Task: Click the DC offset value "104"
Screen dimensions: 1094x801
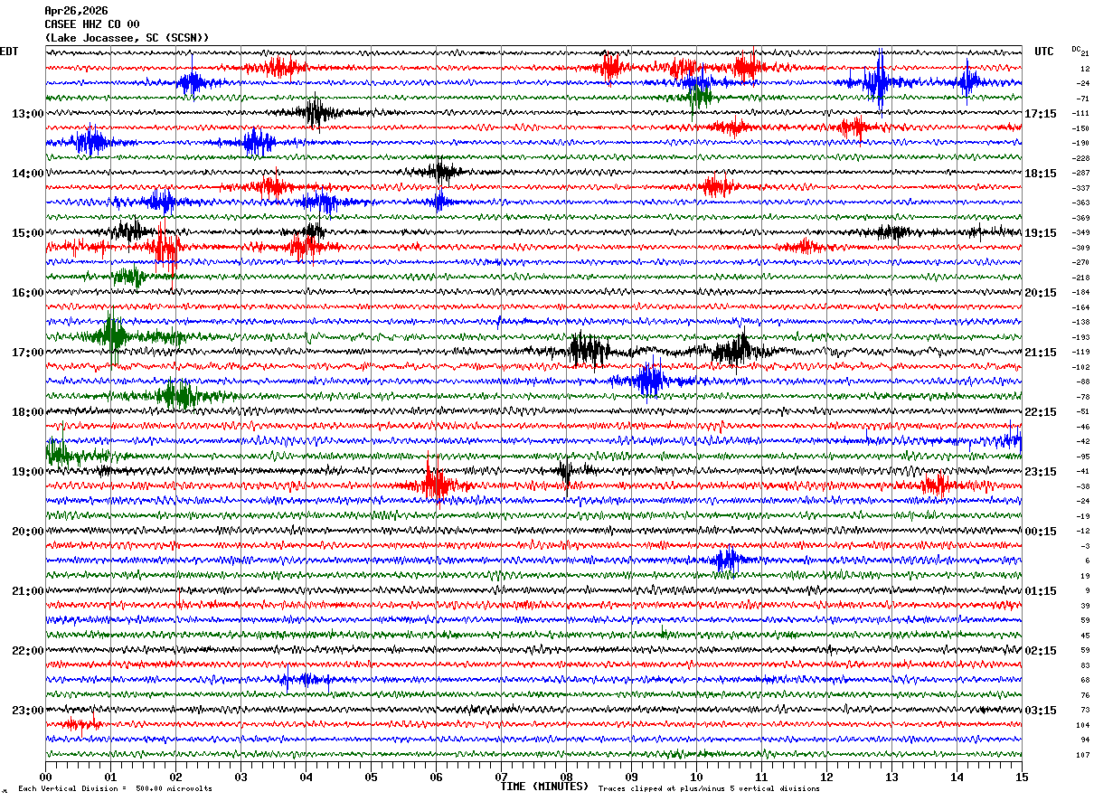Action: 1083,725
